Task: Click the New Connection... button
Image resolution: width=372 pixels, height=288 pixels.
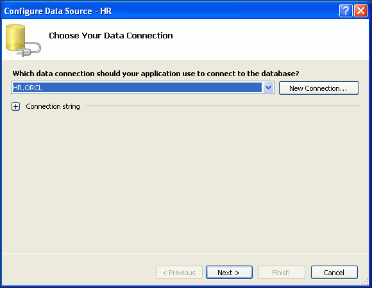Action: point(319,88)
